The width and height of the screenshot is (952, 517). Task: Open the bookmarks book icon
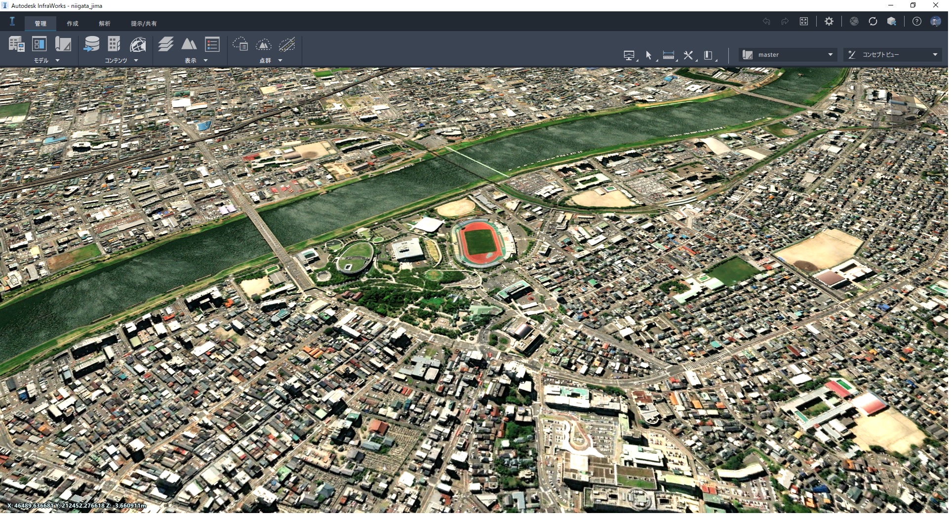point(708,55)
